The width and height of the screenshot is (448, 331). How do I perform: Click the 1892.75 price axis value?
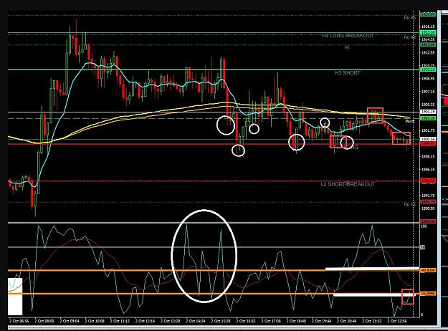pyautogui.click(x=428, y=196)
